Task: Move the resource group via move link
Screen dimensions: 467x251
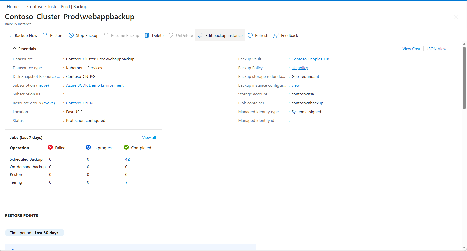Action: click(x=49, y=103)
